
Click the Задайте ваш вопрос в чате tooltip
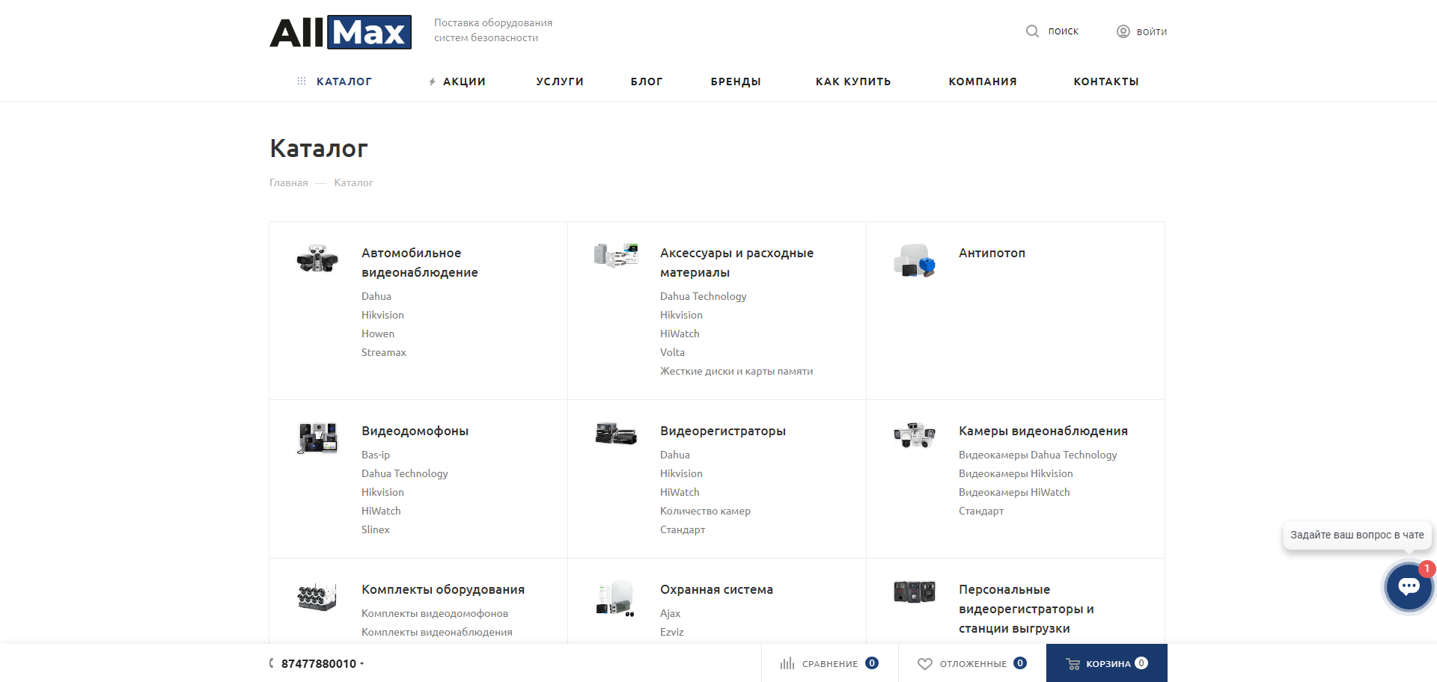coord(1357,535)
